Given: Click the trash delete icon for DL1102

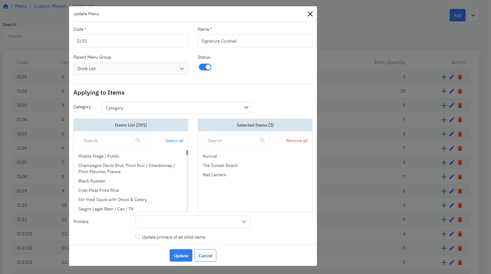Looking at the screenshot, I should click(x=460, y=248).
